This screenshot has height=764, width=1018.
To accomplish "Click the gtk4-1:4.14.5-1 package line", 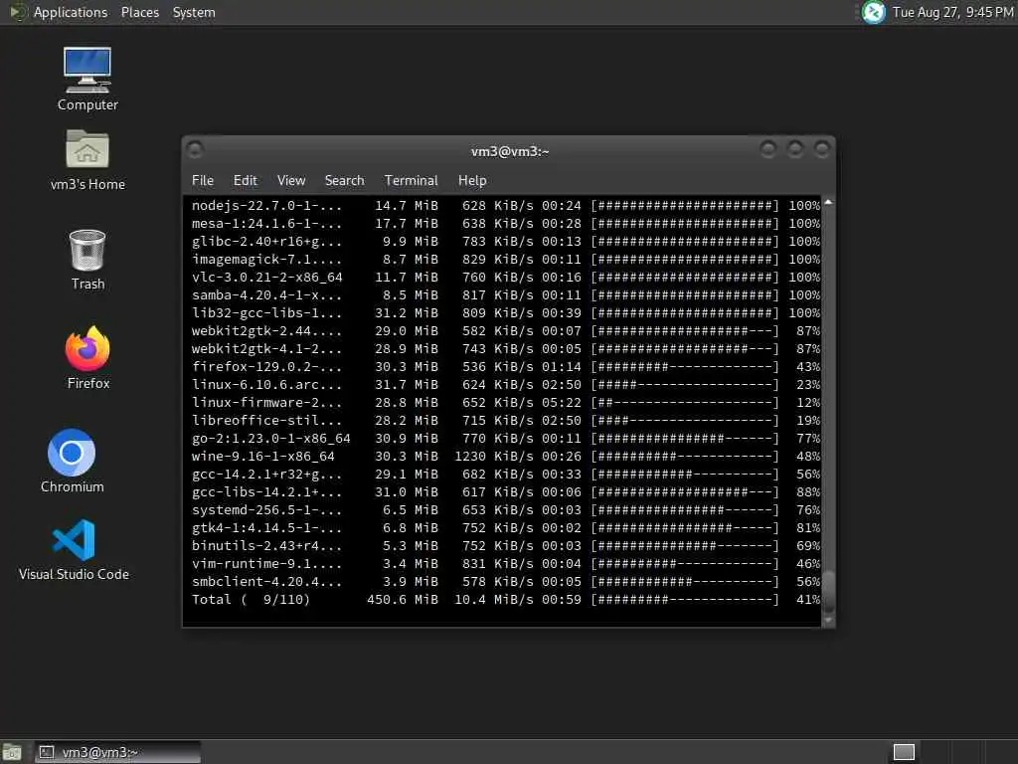I will [506, 528].
